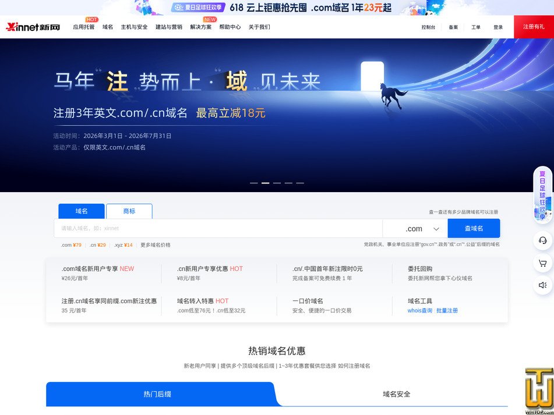This screenshot has width=554, height=415.
Task: Click the 批量注册 link
Action: pyautogui.click(x=447, y=311)
